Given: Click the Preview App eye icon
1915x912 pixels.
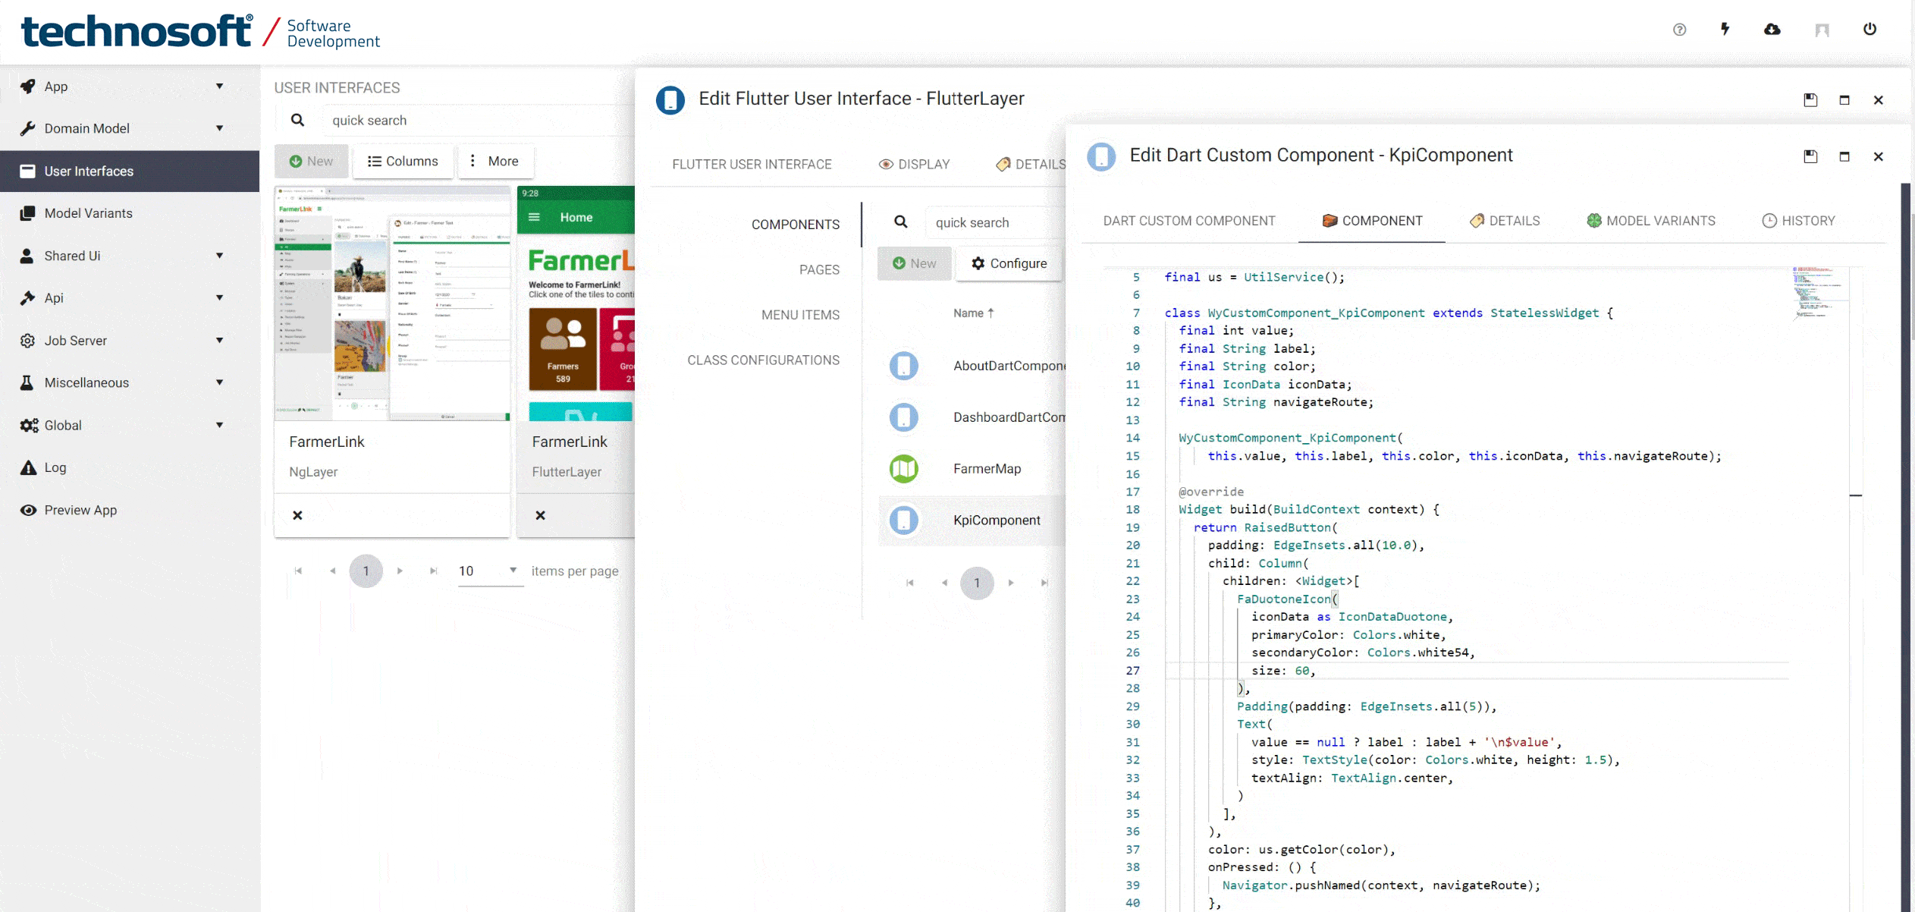Looking at the screenshot, I should click(27, 510).
